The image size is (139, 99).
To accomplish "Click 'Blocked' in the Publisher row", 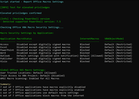I will (85, 59).
